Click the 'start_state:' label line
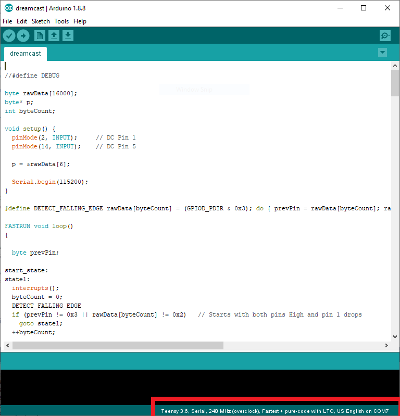Screen dimensions: 400x416 click(x=26, y=270)
